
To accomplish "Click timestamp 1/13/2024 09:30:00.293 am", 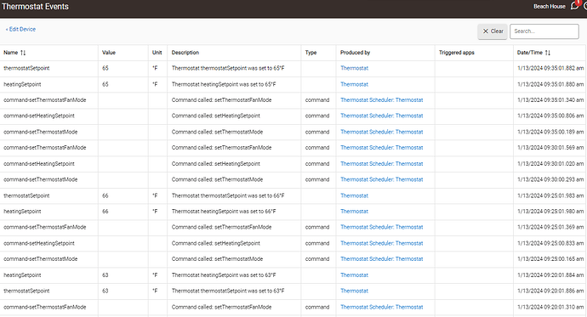I will point(550,179).
